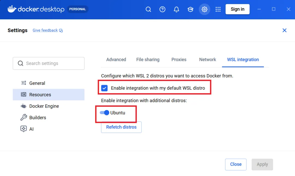
Task: Open Docker Engine settings section
Action: 49,106
